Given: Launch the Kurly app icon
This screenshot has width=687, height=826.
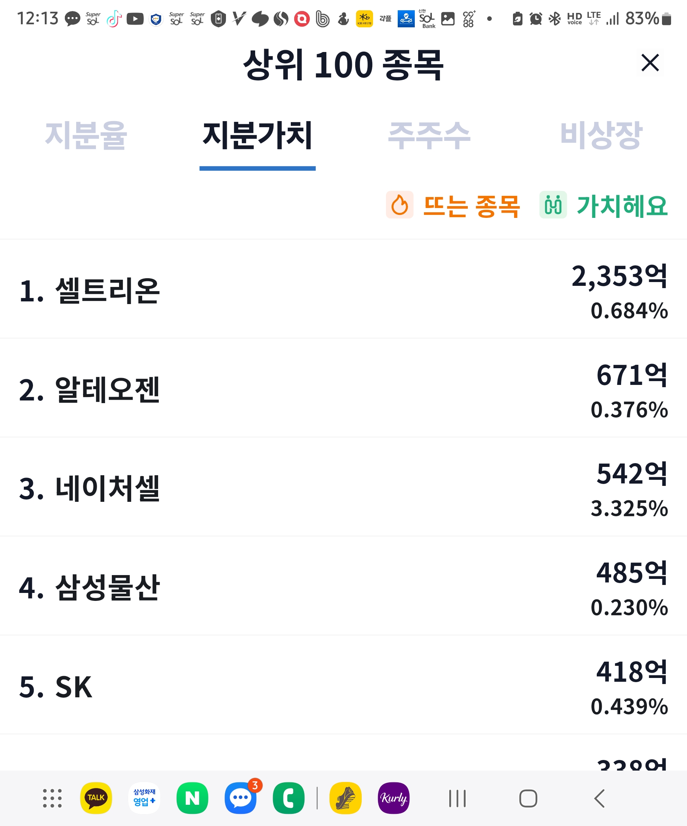Looking at the screenshot, I should pyautogui.click(x=394, y=798).
